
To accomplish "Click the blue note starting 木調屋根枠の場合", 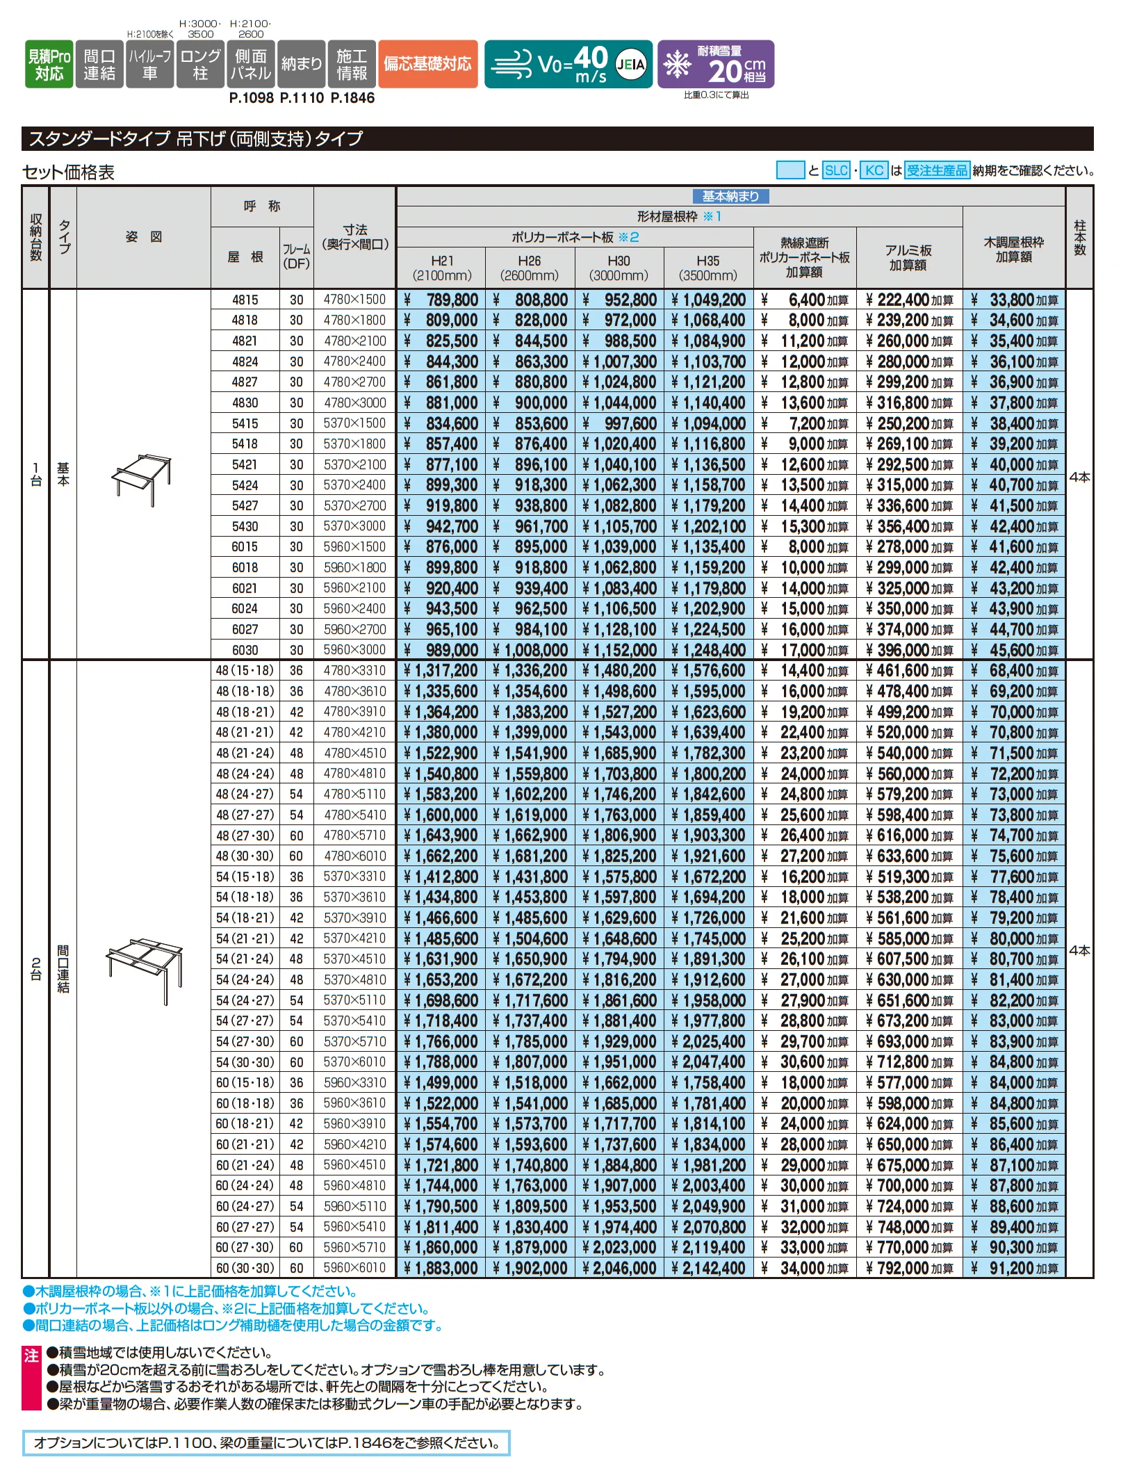I will (191, 1292).
